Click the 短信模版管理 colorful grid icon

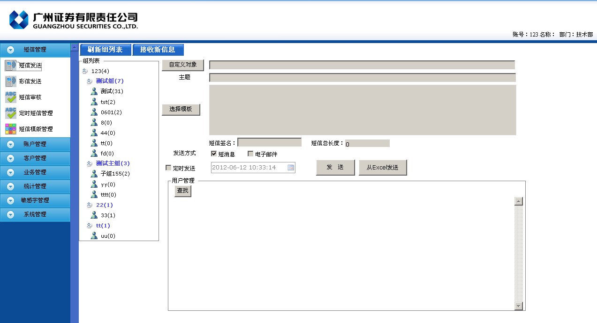[11, 129]
